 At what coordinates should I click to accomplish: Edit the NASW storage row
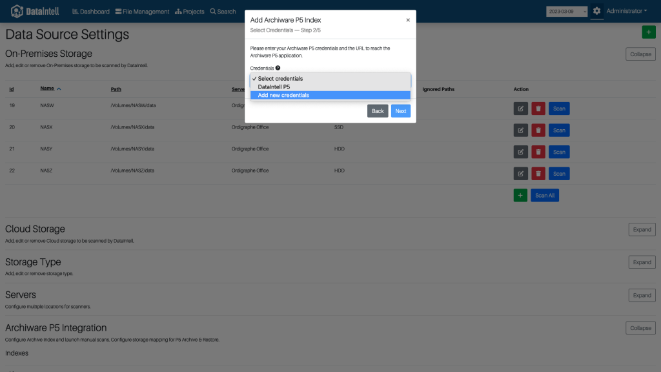521,108
